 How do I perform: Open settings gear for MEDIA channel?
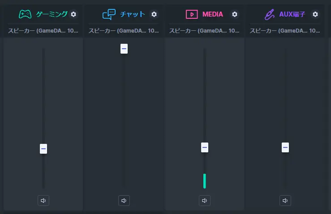(x=235, y=14)
